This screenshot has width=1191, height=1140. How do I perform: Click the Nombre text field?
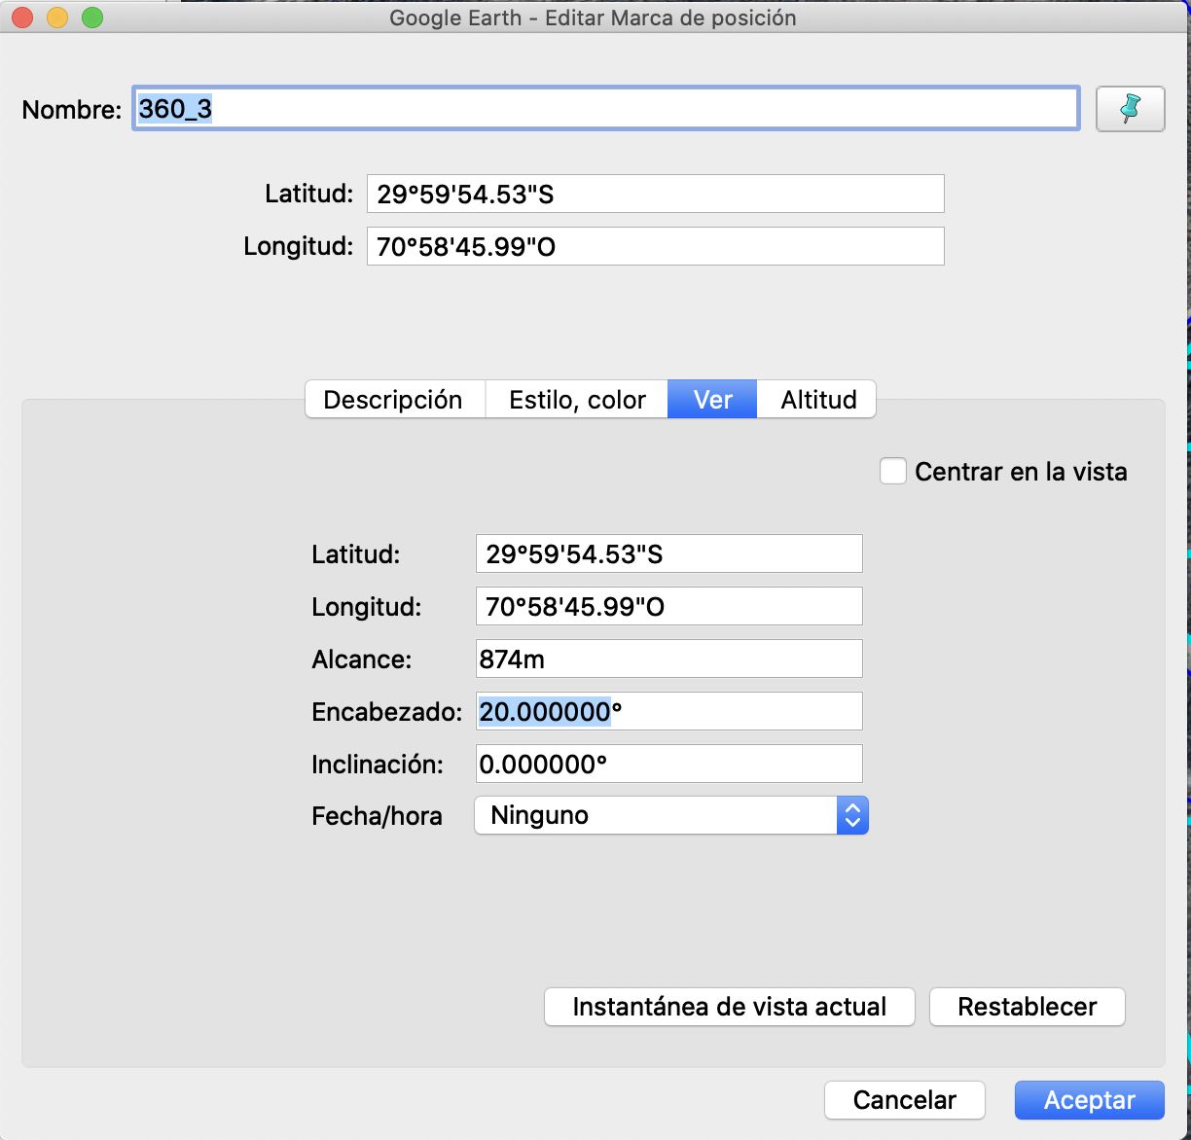pos(604,109)
